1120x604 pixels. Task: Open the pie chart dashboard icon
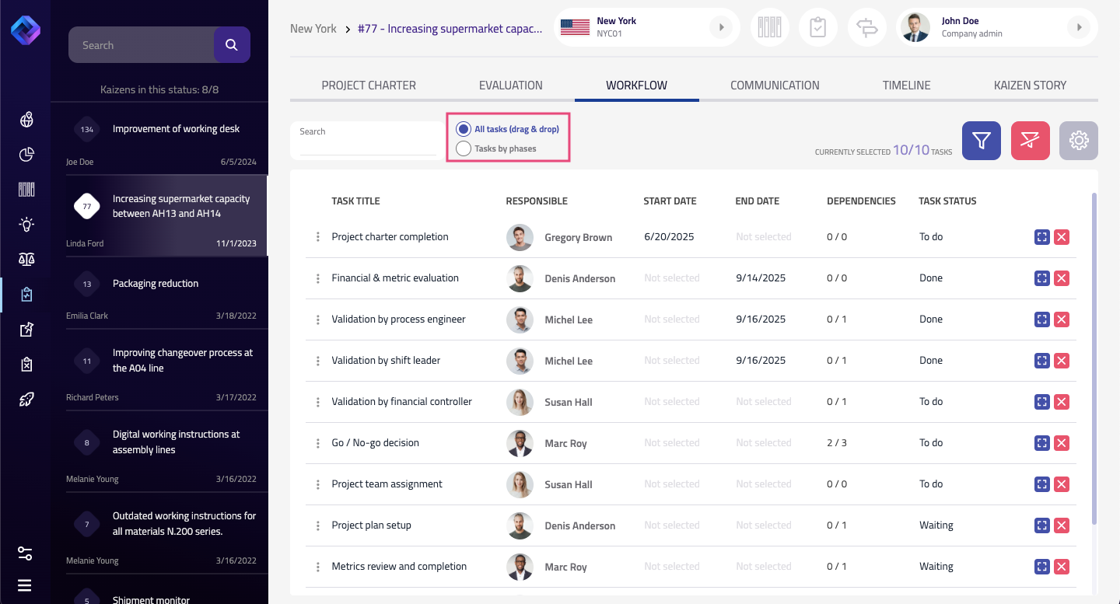tap(26, 155)
